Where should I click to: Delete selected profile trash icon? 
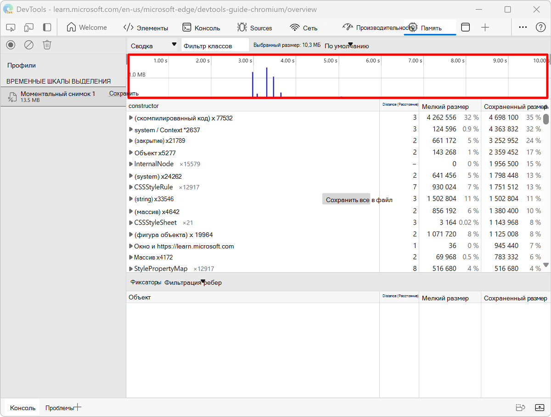[47, 45]
